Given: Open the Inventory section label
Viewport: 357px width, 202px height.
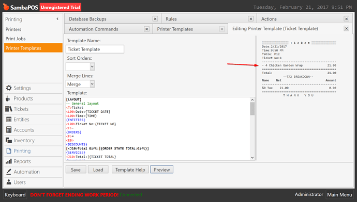Looking at the screenshot, I should [24, 140].
